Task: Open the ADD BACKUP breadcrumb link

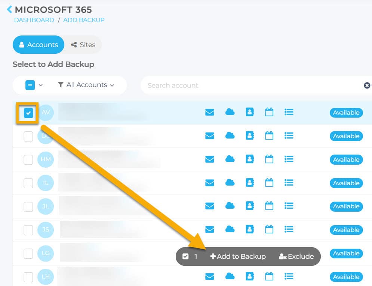Action: click(x=84, y=20)
